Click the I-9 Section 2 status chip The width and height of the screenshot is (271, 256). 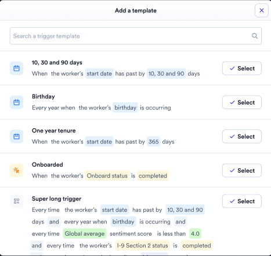click(143, 246)
